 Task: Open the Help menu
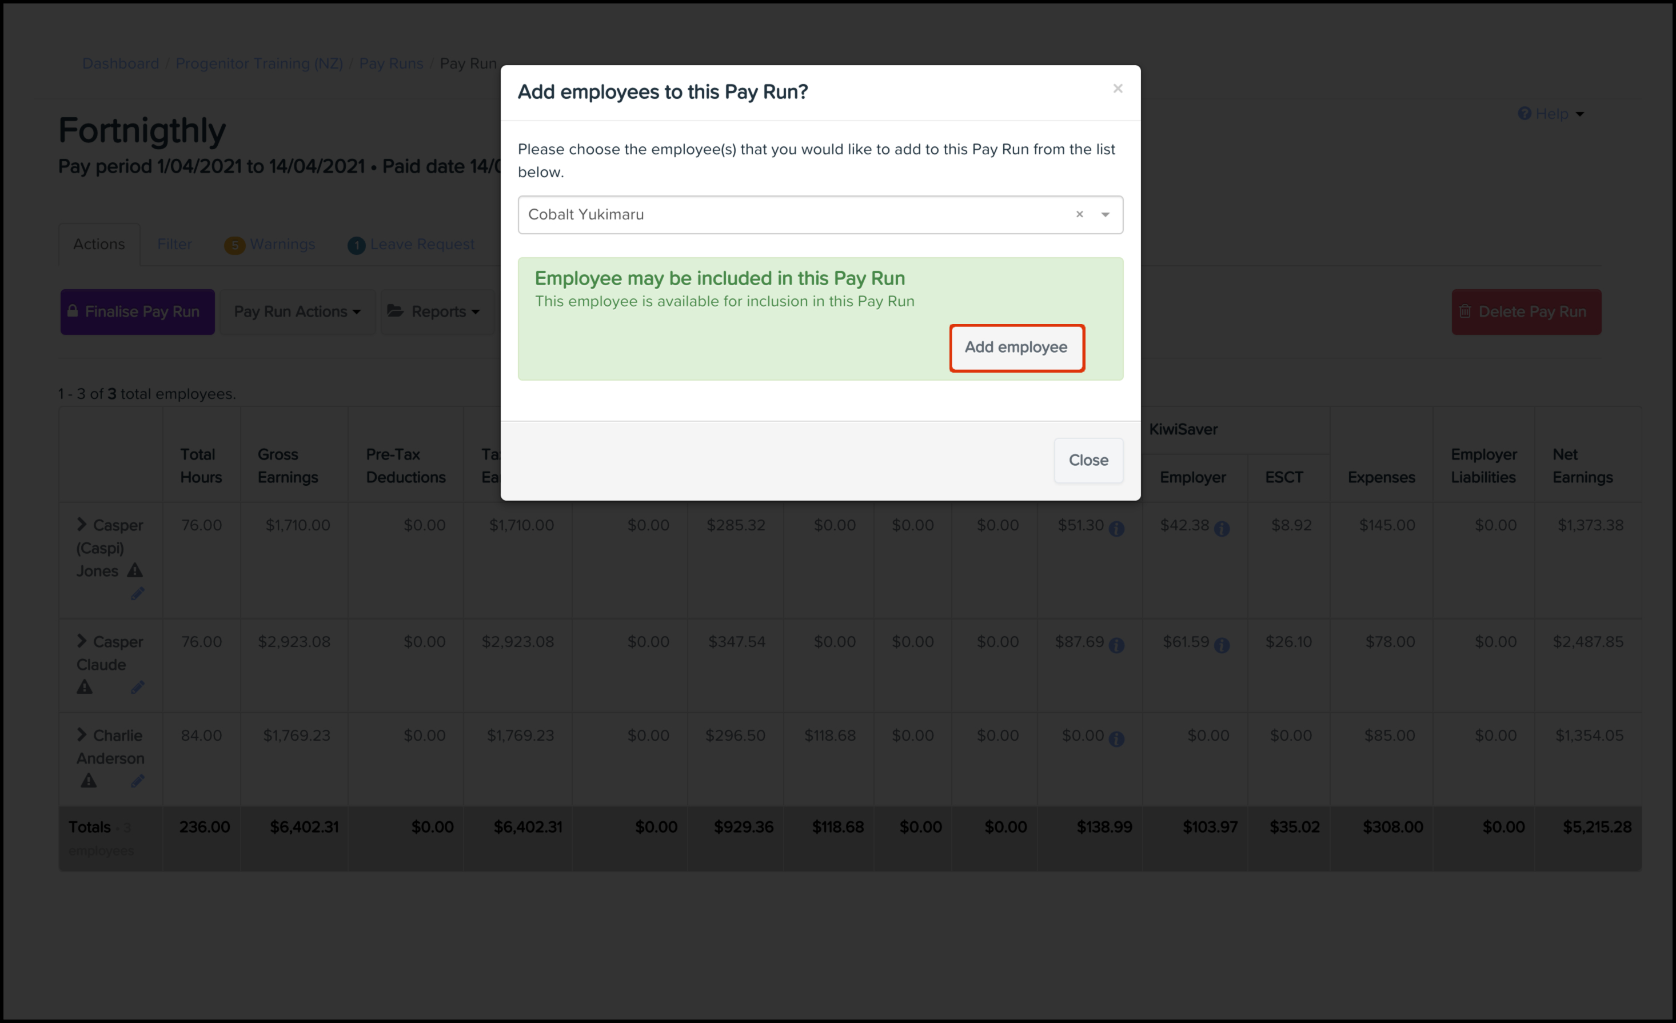(x=1551, y=114)
